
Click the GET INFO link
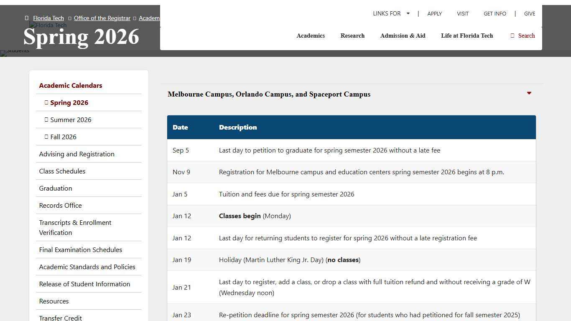coord(495,14)
